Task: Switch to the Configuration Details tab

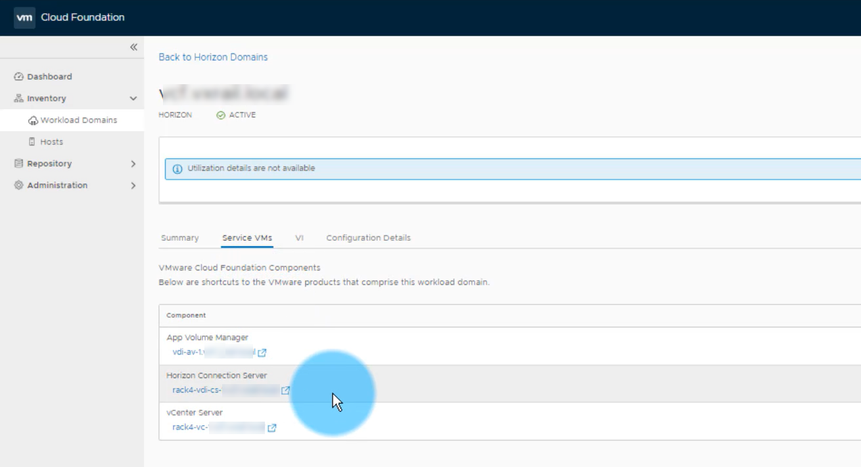Action: tap(368, 238)
